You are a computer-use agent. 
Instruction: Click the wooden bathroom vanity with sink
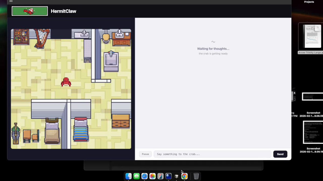[x=121, y=38]
